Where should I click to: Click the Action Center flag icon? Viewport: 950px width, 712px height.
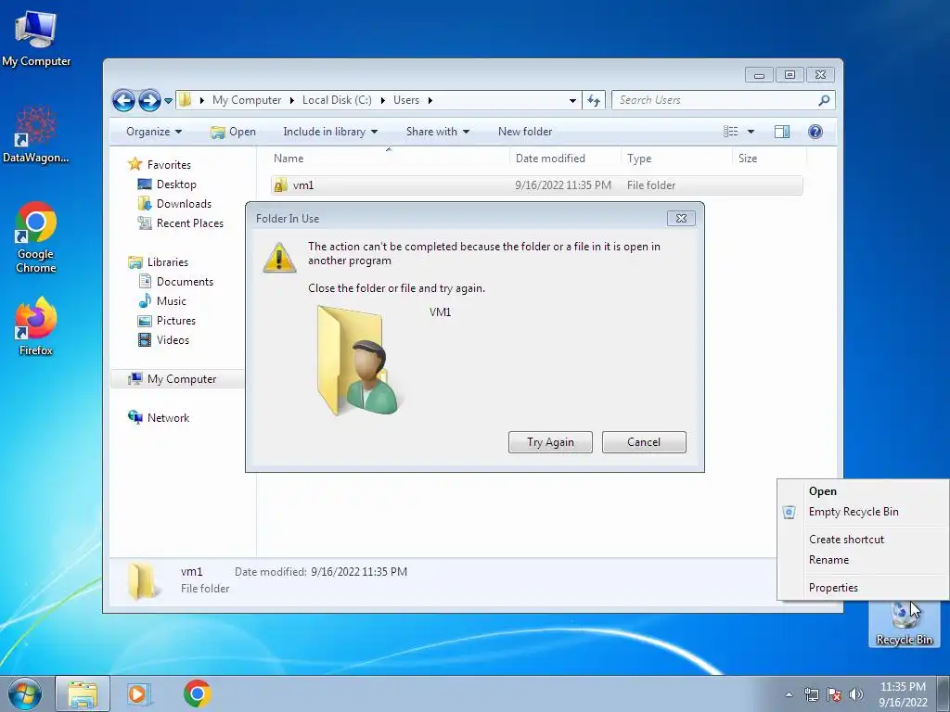(x=834, y=694)
